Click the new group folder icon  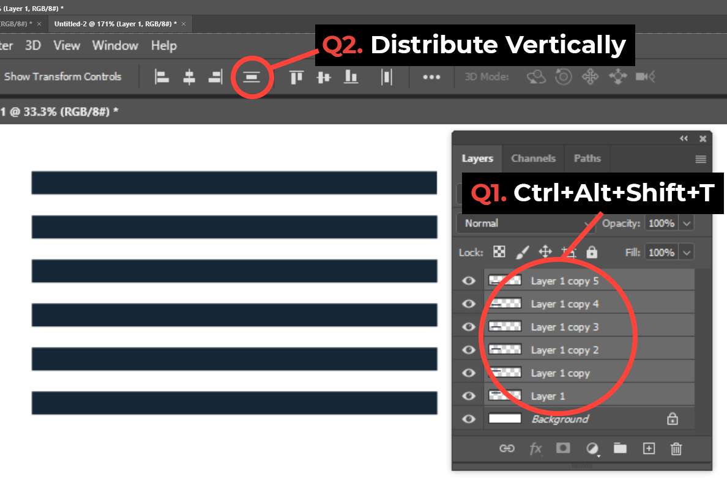(620, 448)
